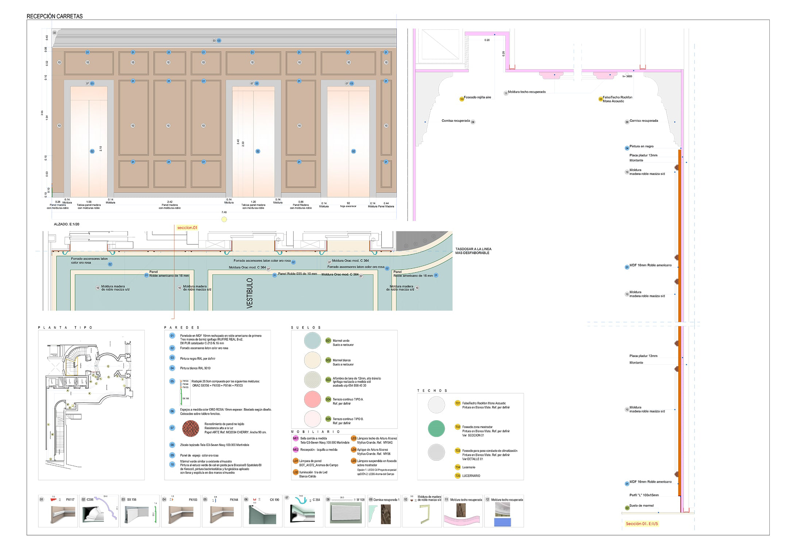
Task: Click the VESTIBULO text in the plan
Action: (250, 293)
